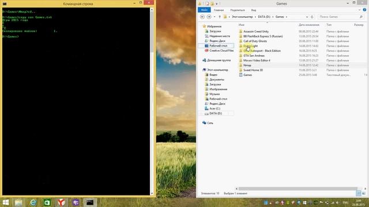This screenshot has width=369, height=207.
Task: Go up one folder level in Explorer
Action: pyautogui.click(x=220, y=17)
